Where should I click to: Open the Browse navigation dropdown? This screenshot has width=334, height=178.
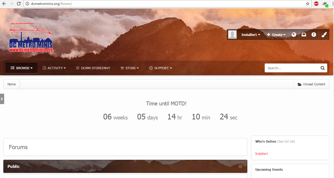click(22, 68)
